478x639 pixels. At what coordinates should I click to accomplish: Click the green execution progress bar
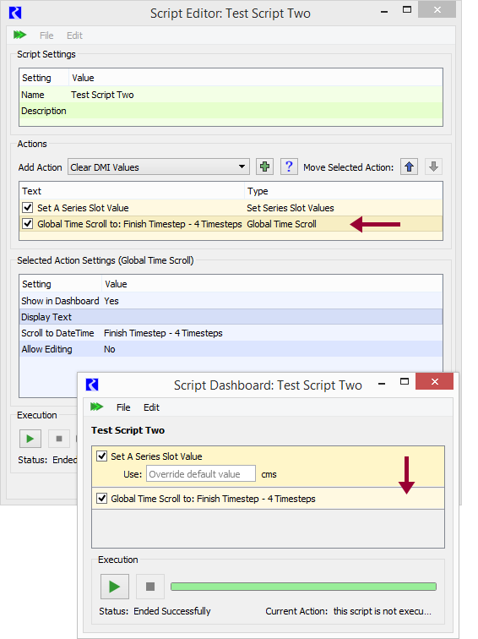click(303, 587)
